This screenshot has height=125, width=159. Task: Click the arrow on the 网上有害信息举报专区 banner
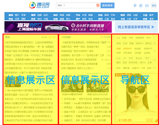[153, 27]
